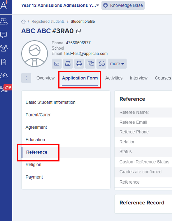
Task: Click the Applicaa A+ logo
Action: tap(4, 5)
